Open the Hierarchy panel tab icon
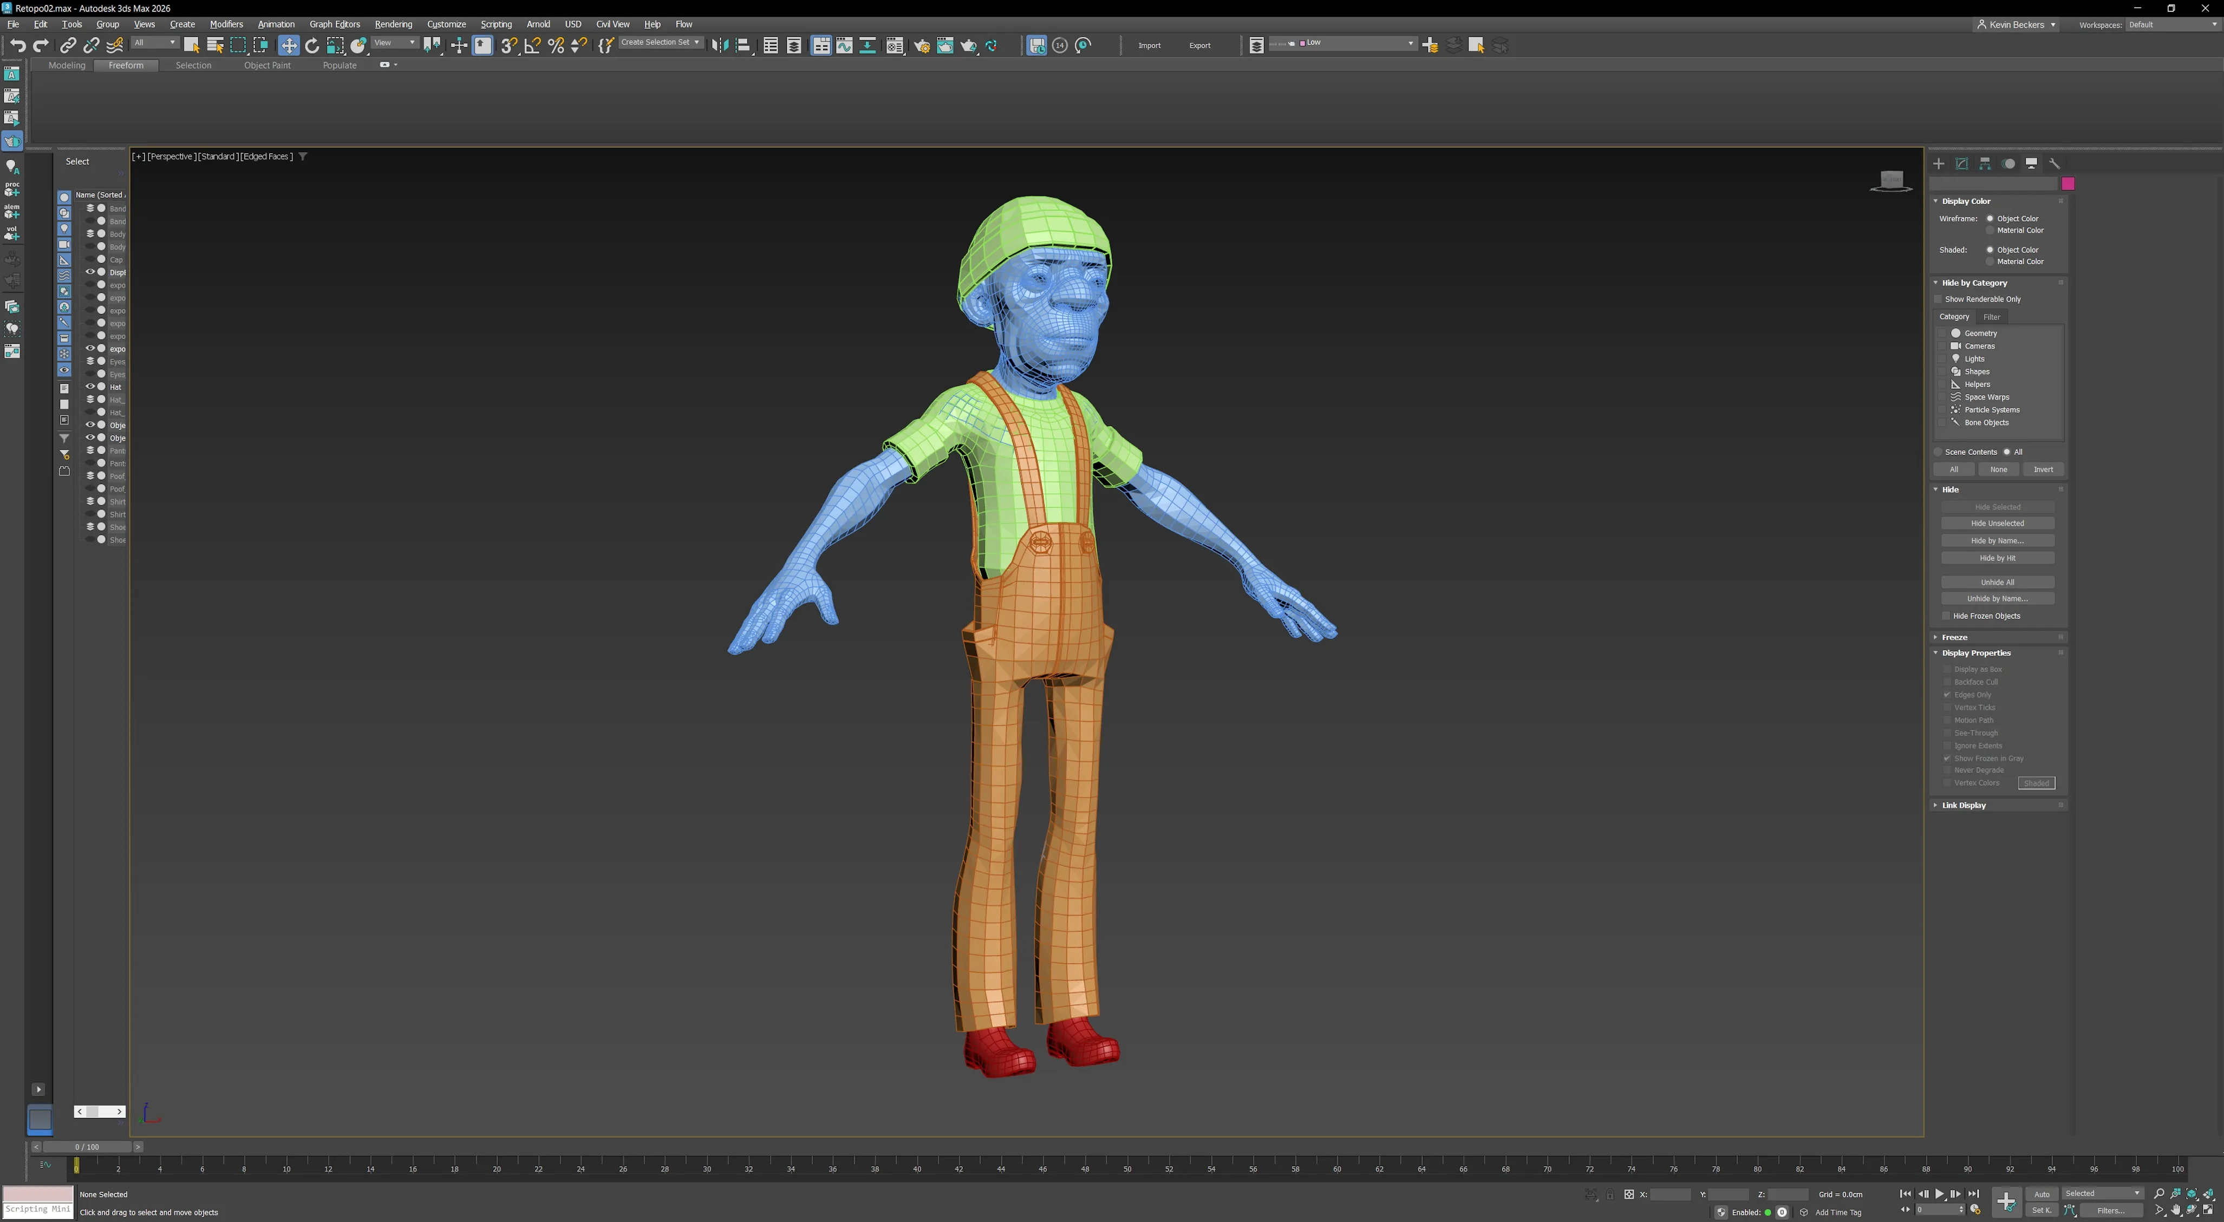2224x1222 pixels. [x=1985, y=163]
